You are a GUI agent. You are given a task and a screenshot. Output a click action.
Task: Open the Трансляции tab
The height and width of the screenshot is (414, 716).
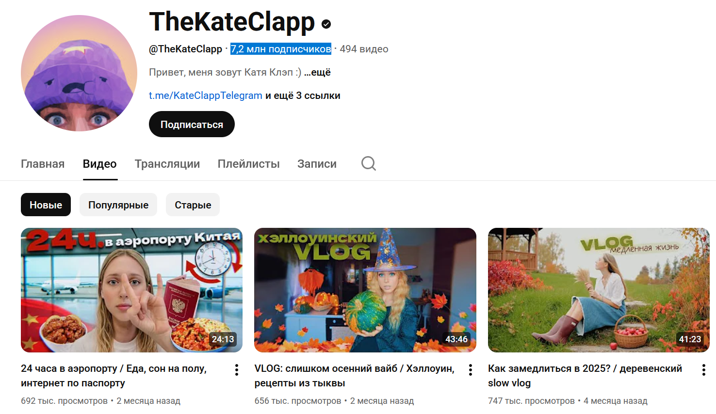click(167, 164)
